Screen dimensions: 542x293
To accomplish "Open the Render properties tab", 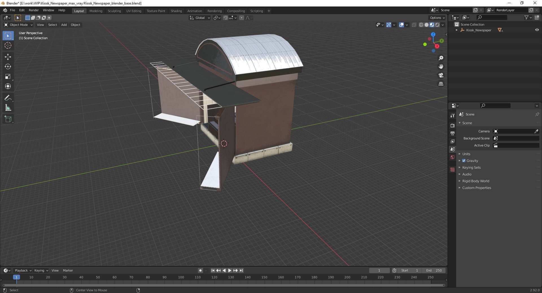I will [x=453, y=125].
